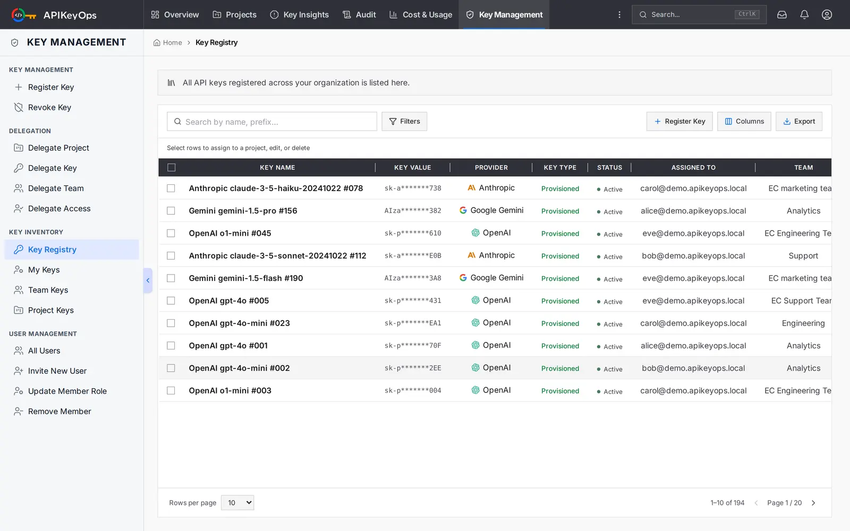Focus the top global Search field
Viewport: 850px width, 531px height.
pos(699,15)
